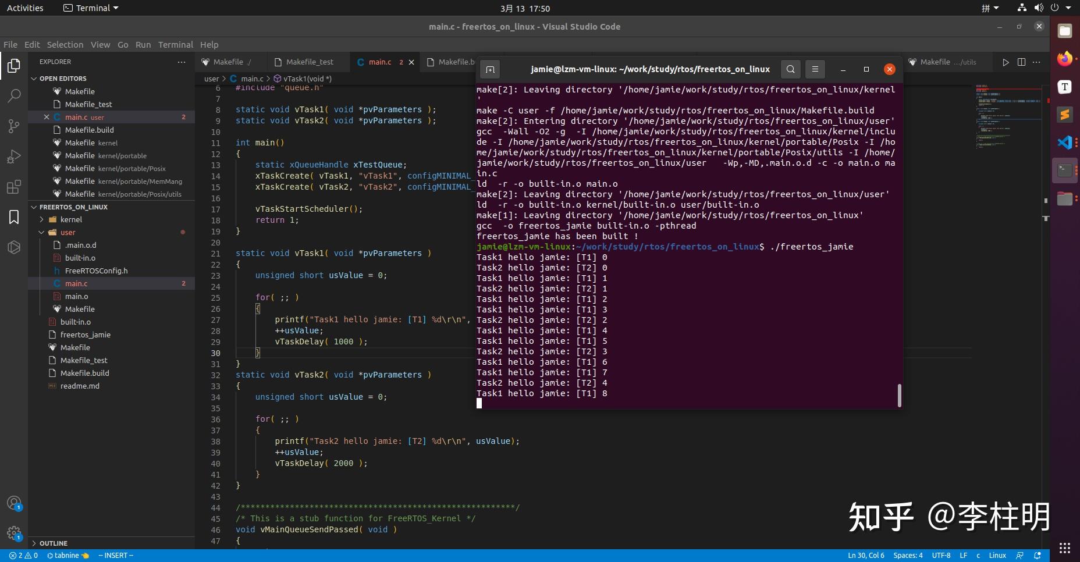Open Run and Debug view
1080x562 pixels.
pos(14,156)
